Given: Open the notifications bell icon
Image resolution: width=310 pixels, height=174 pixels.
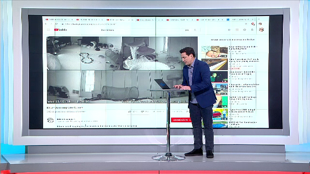Looking at the screenshot, I should (252, 30).
